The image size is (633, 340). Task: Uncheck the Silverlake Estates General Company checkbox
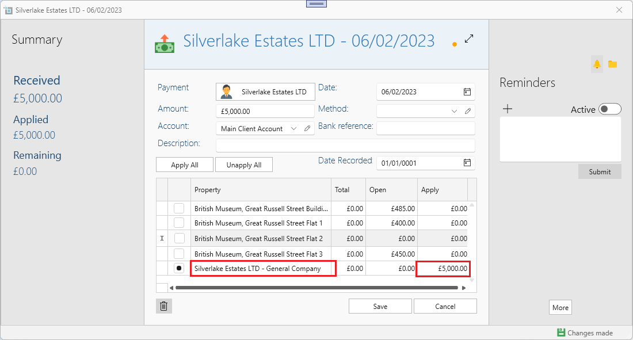(x=179, y=268)
